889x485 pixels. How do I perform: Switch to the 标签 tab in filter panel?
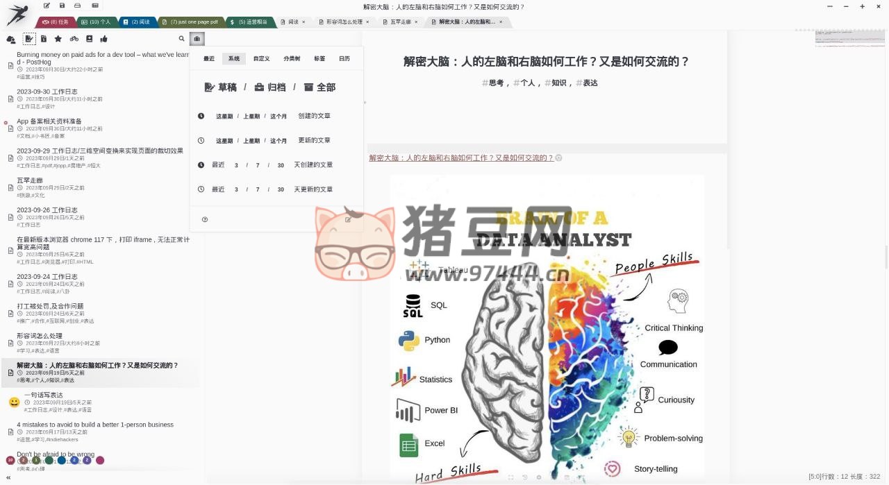click(319, 59)
